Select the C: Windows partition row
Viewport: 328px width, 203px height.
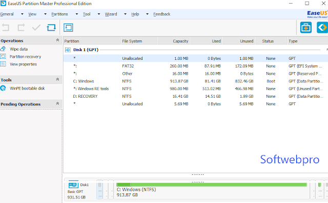pos(196,81)
